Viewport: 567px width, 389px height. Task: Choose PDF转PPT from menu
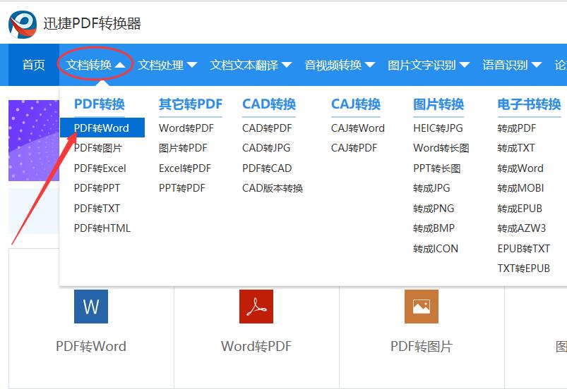(97, 188)
